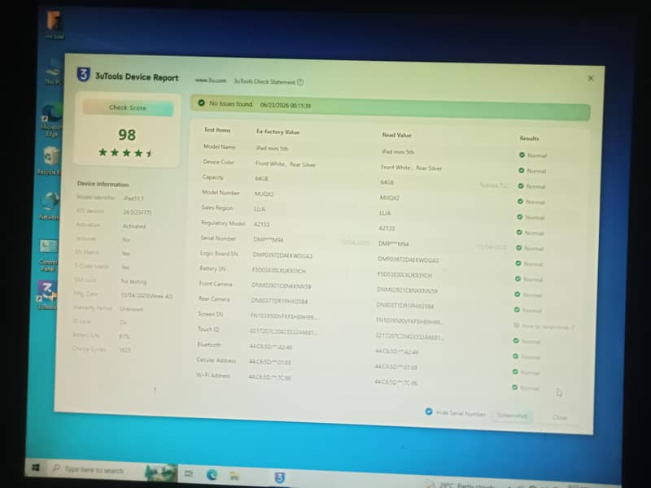Image resolution: width=651 pixels, height=488 pixels.
Task: Click the Normal status icon for Regulatory Model
Action: point(519,233)
